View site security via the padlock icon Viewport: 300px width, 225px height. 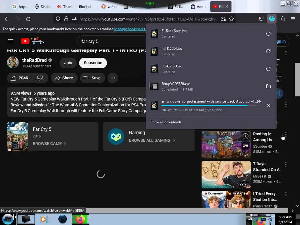66,19
